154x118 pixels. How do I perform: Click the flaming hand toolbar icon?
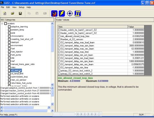(54, 14)
